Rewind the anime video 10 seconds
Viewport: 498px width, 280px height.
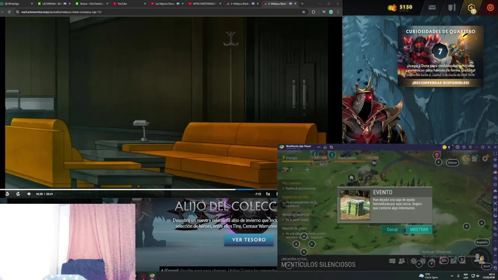pos(7,194)
